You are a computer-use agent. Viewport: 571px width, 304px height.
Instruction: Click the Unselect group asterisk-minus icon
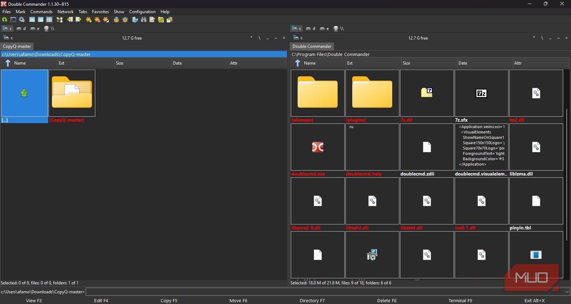coord(97,20)
